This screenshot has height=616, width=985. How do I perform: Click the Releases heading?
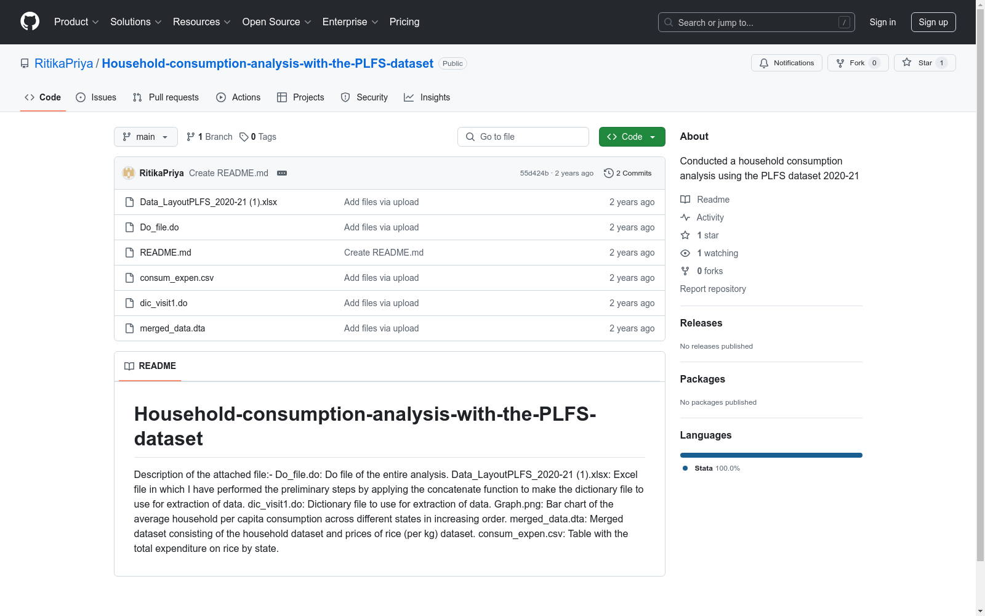[701, 323]
